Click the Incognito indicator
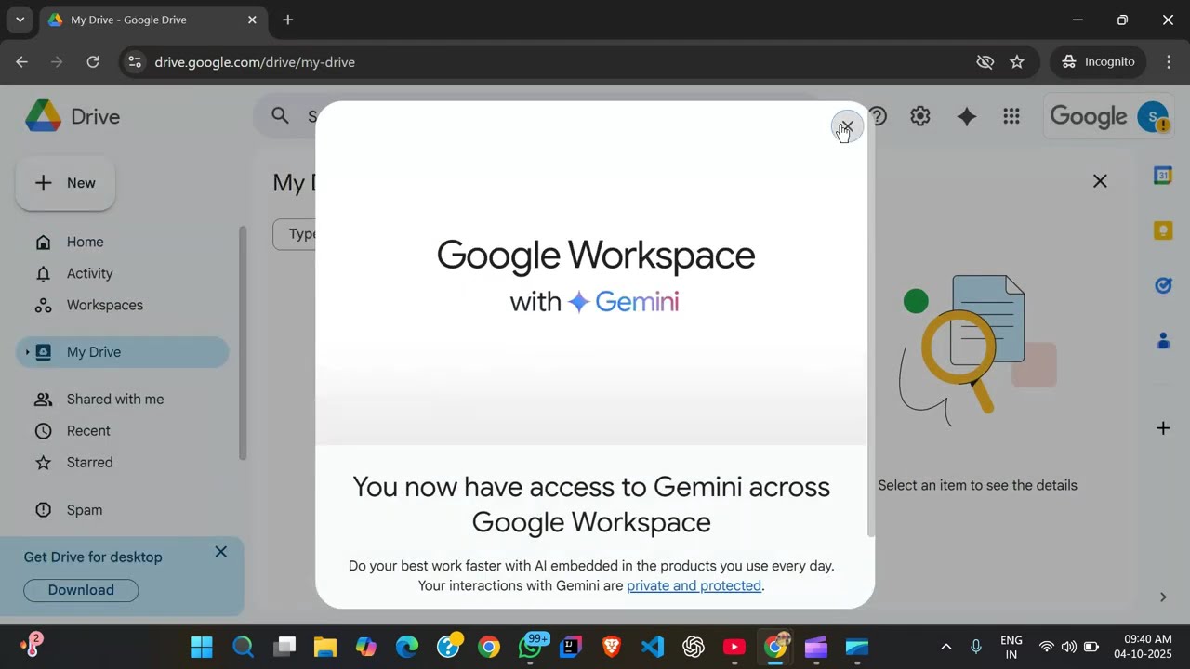 pyautogui.click(x=1098, y=62)
